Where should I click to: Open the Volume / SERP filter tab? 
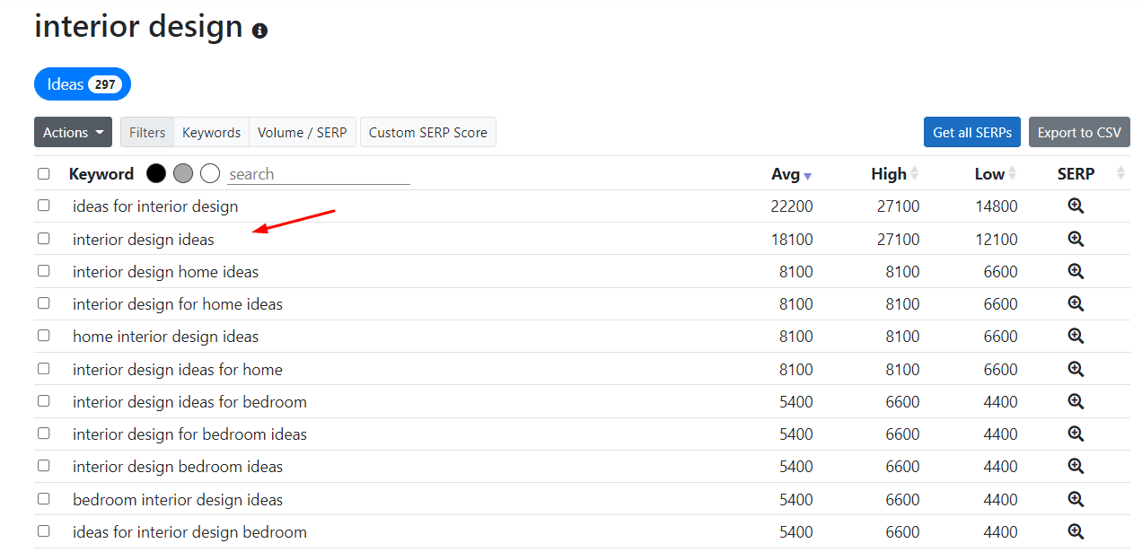click(x=302, y=132)
